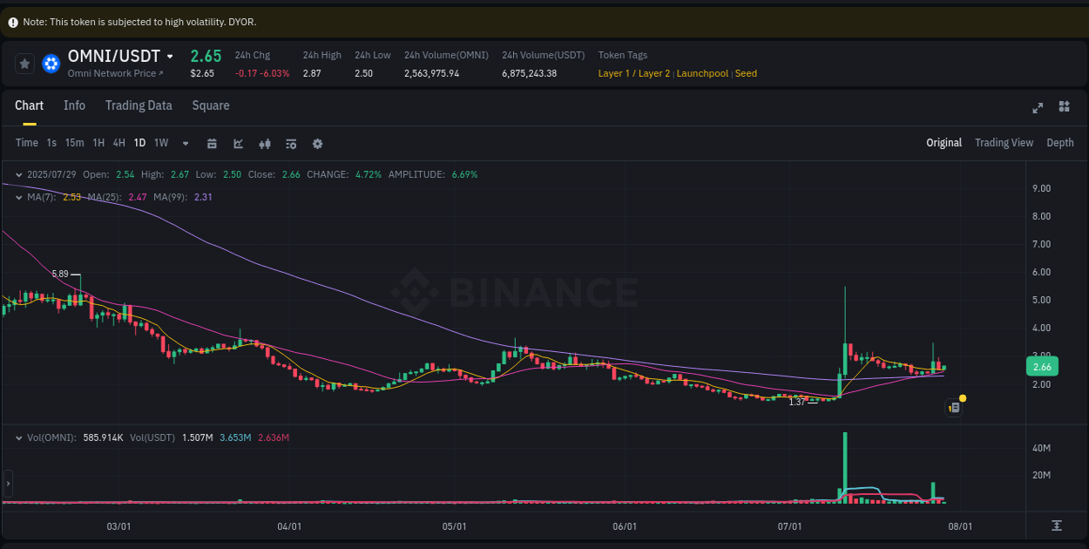Expand the left sidebar chevron
The image size is (1089, 549).
coord(8,485)
